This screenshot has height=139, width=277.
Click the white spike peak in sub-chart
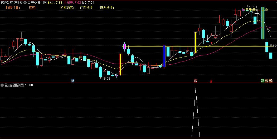click(x=196, y=89)
